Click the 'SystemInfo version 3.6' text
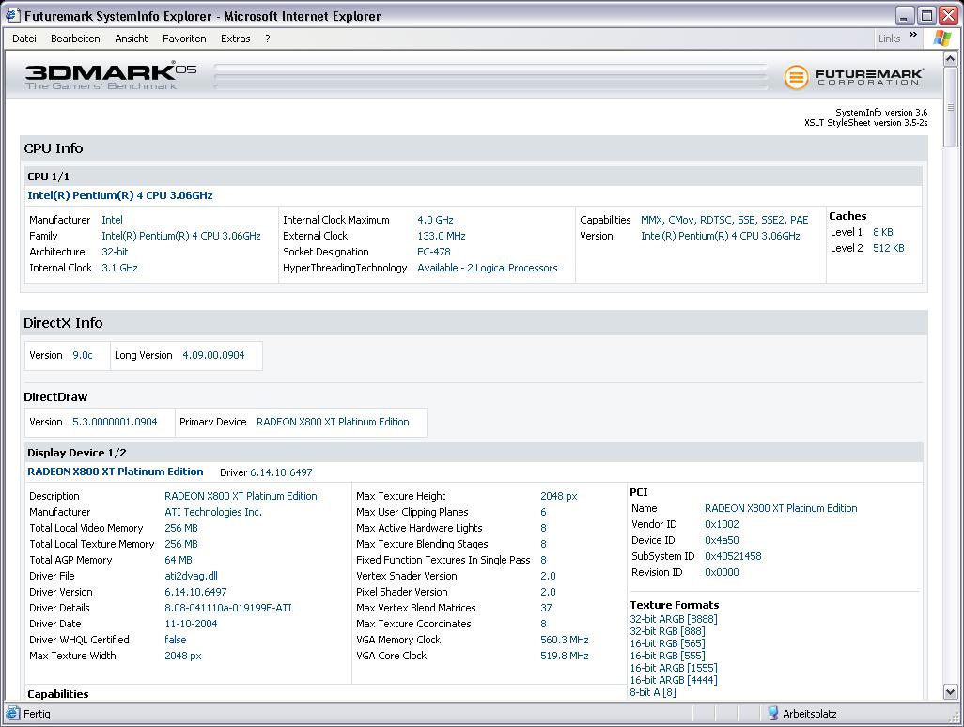This screenshot has height=727, width=964. (x=881, y=113)
